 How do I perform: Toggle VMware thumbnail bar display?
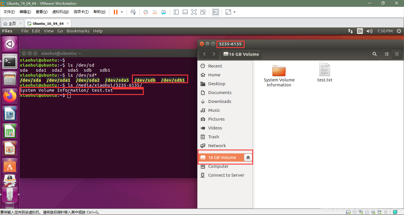(185, 12)
